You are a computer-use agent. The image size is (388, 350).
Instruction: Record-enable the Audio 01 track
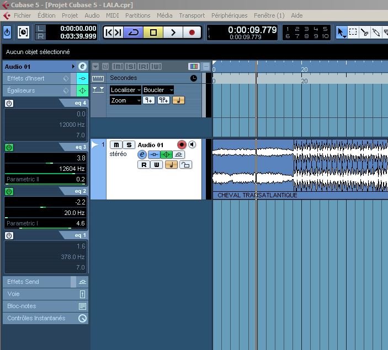(182, 144)
